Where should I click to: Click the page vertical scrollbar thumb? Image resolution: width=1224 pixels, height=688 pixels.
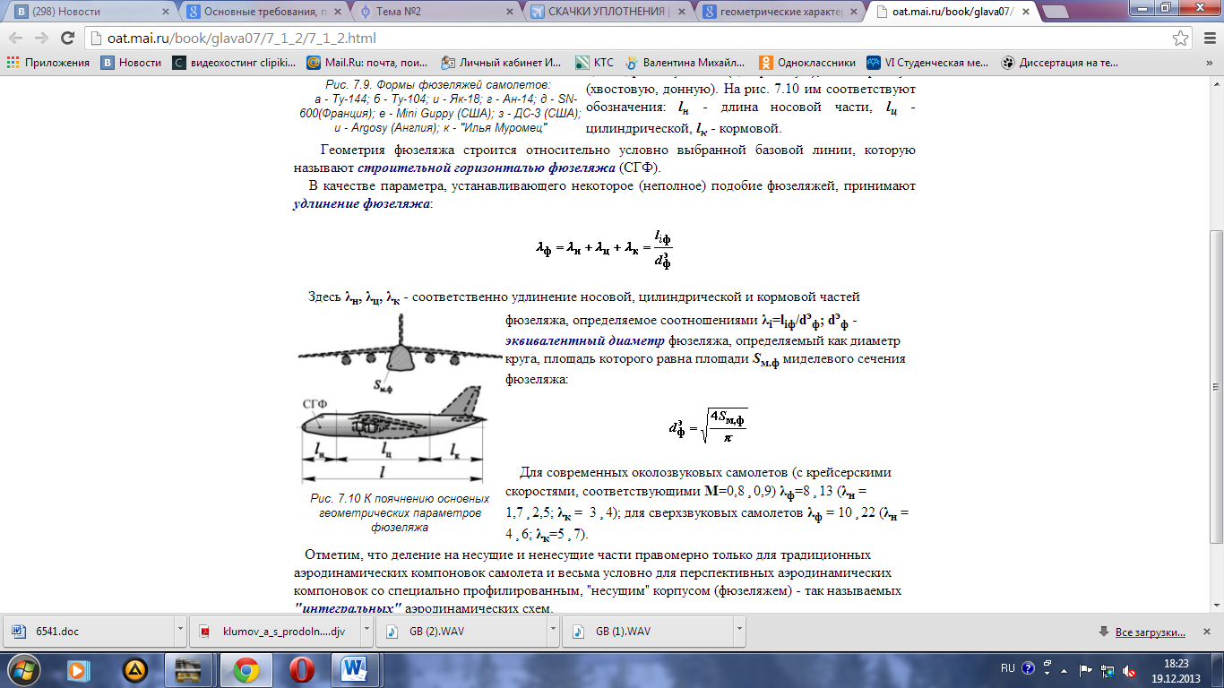pyautogui.click(x=1216, y=385)
